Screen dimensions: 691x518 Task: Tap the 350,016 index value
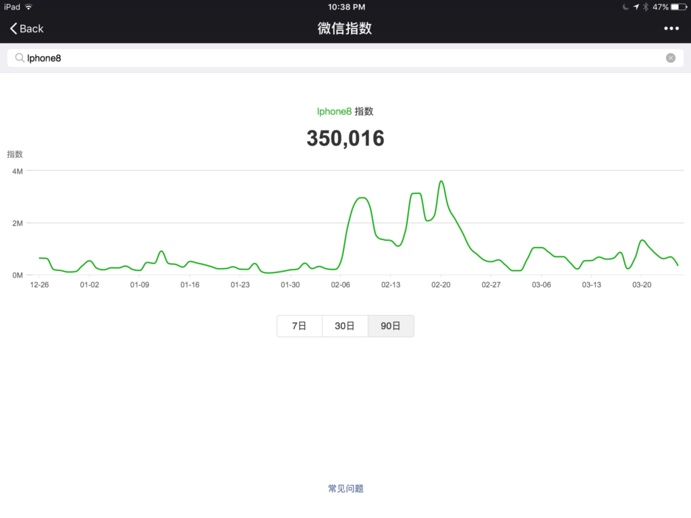[x=345, y=138]
